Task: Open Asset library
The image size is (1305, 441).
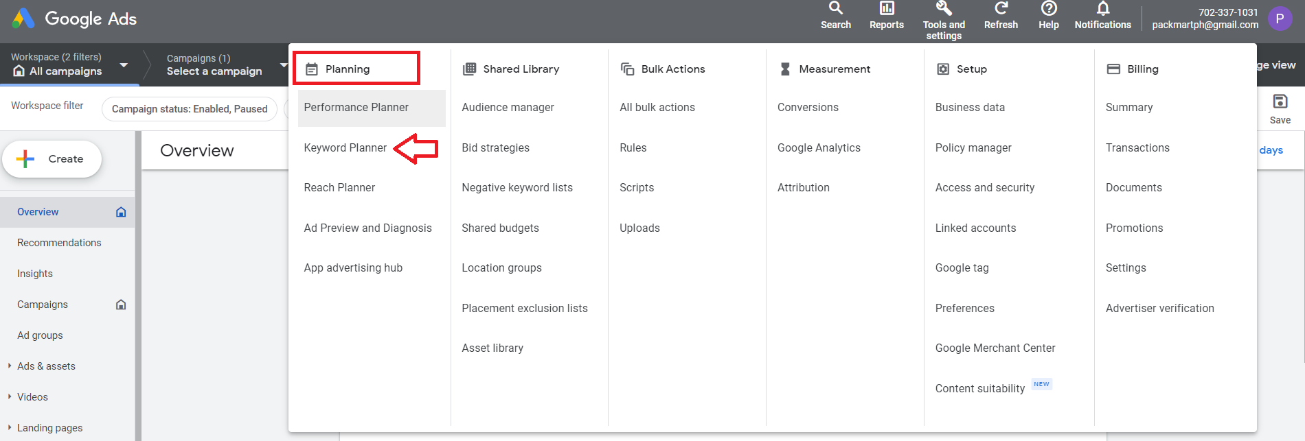Action: [492, 348]
